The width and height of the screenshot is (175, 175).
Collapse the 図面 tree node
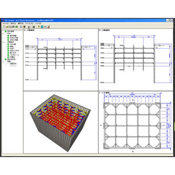3,62
